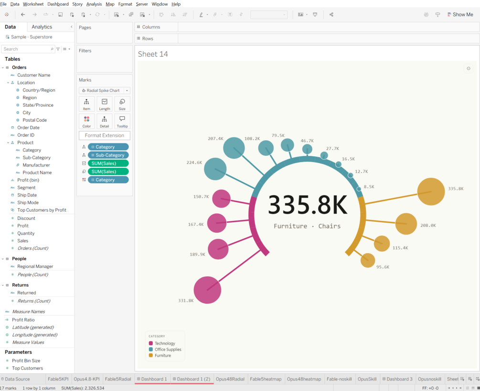This screenshot has height=391, width=480.
Task: Click the filter icon next to Search
Action: pos(58,49)
